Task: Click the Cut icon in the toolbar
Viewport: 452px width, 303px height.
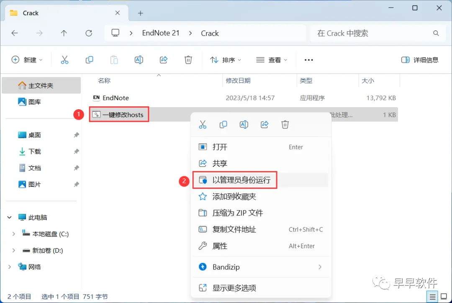Action: pos(64,60)
